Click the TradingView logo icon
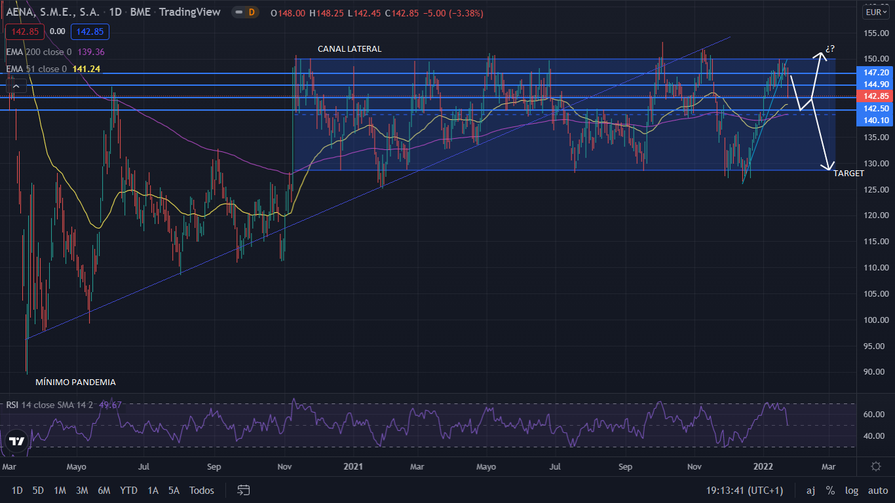This screenshot has height=503, width=895. click(17, 441)
